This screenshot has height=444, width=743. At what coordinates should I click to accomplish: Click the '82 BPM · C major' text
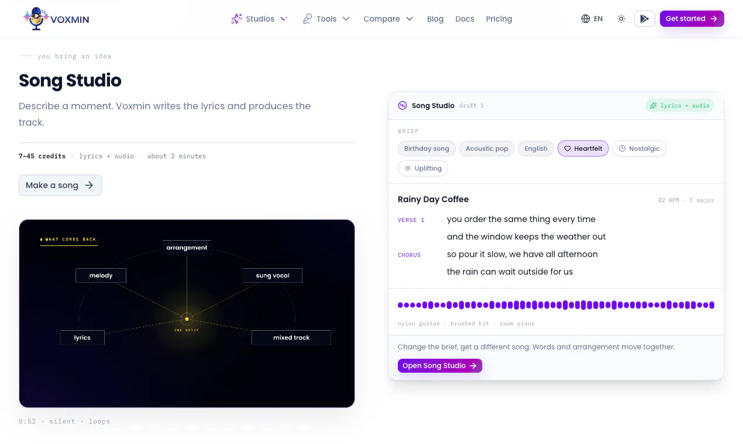(x=686, y=200)
